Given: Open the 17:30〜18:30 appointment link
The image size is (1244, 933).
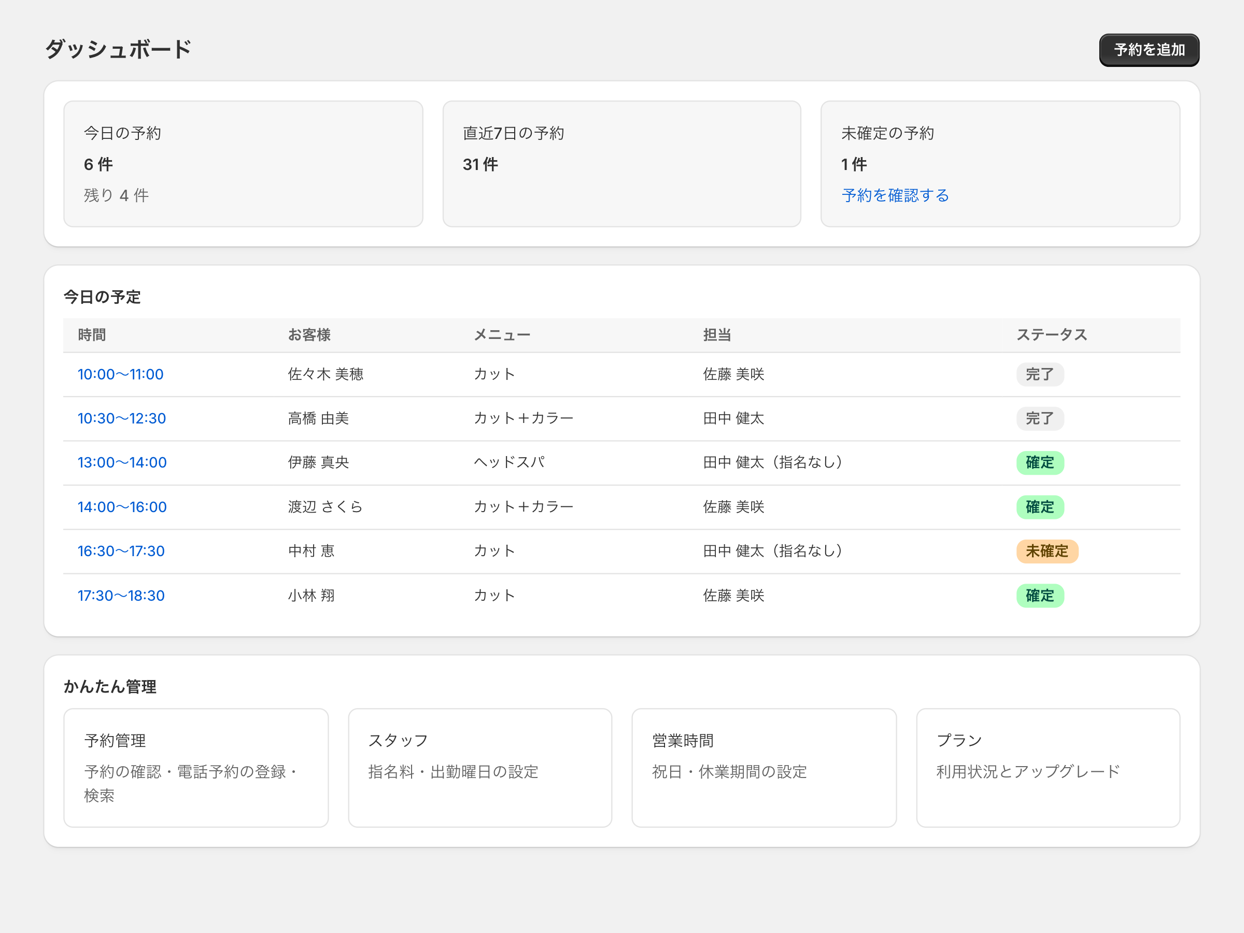Looking at the screenshot, I should point(121,596).
